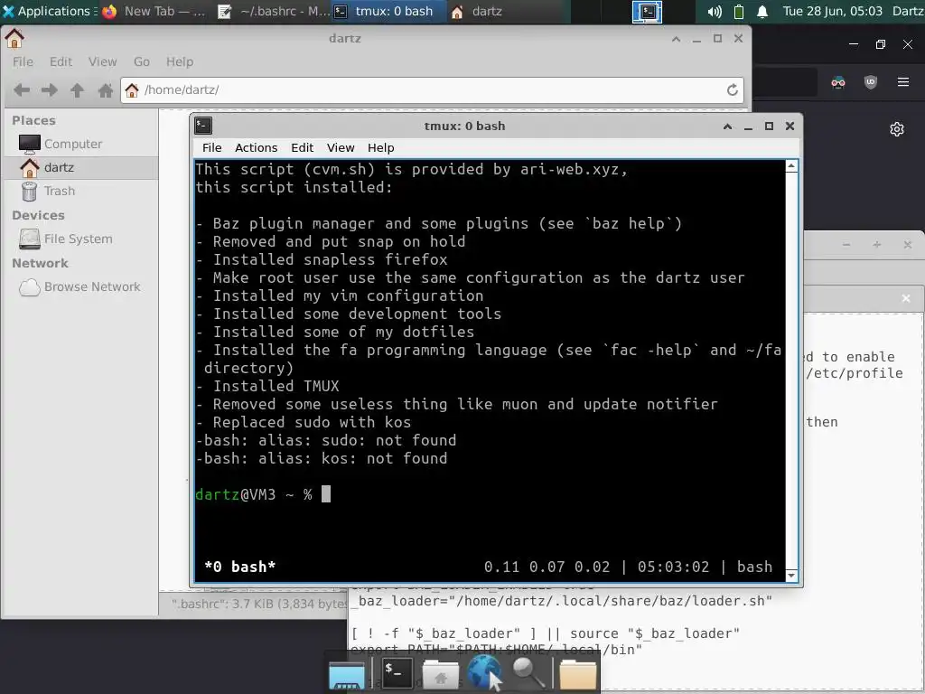The image size is (925, 694).
Task: Open the terminal View menu
Action: [341, 147]
